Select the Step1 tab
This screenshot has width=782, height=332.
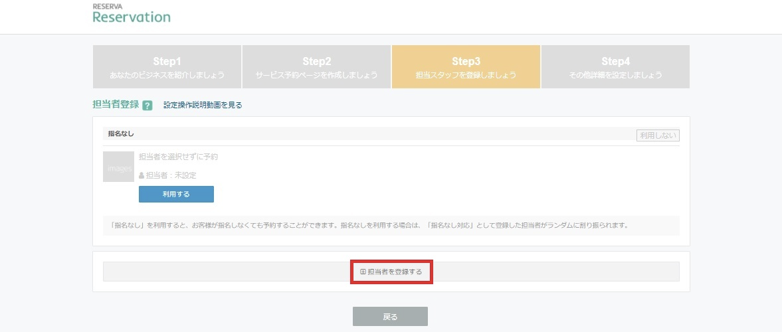(167, 67)
